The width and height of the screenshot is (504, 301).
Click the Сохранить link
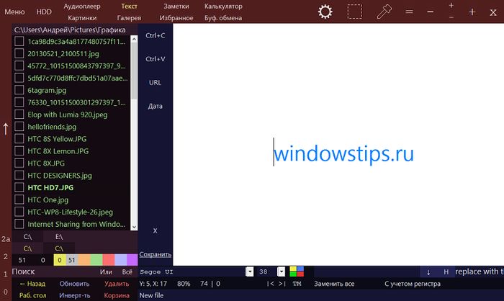(x=155, y=254)
